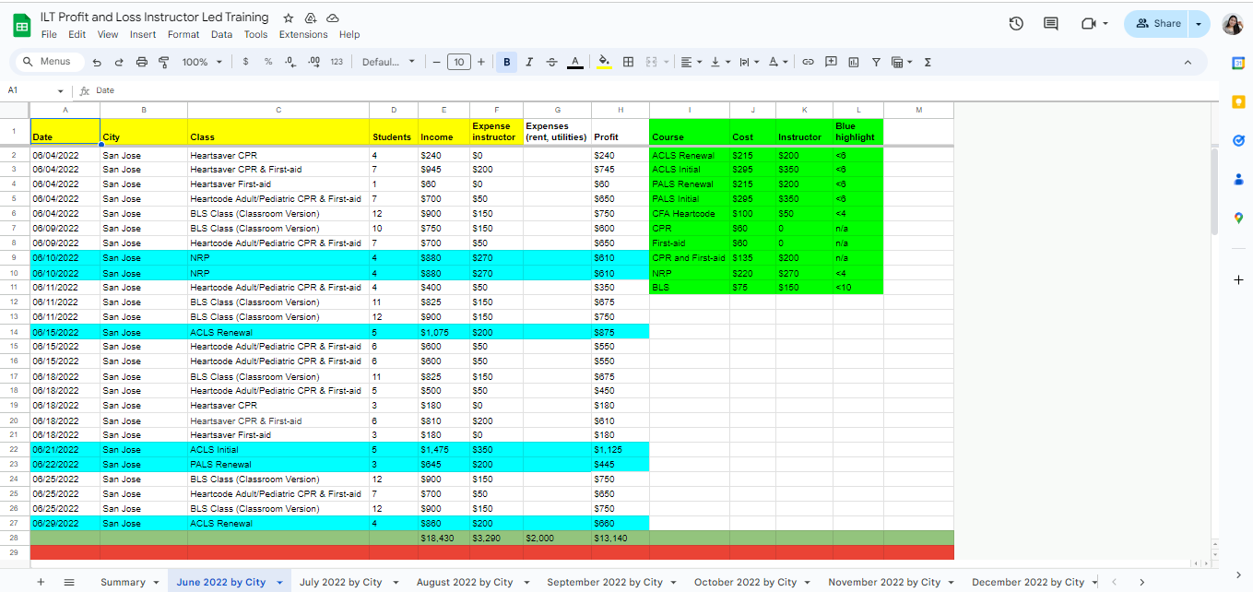Add a new sheet
This screenshot has height=592, width=1253.
(x=40, y=582)
